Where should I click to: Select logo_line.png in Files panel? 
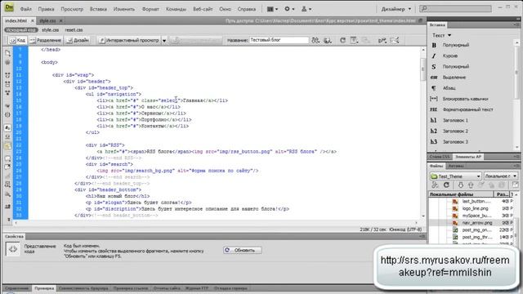click(x=475, y=208)
